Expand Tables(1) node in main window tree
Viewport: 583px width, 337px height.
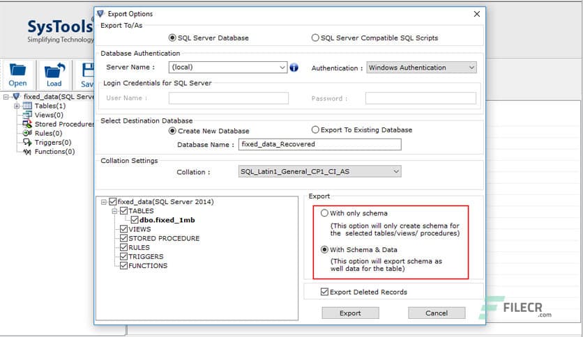(x=17, y=106)
